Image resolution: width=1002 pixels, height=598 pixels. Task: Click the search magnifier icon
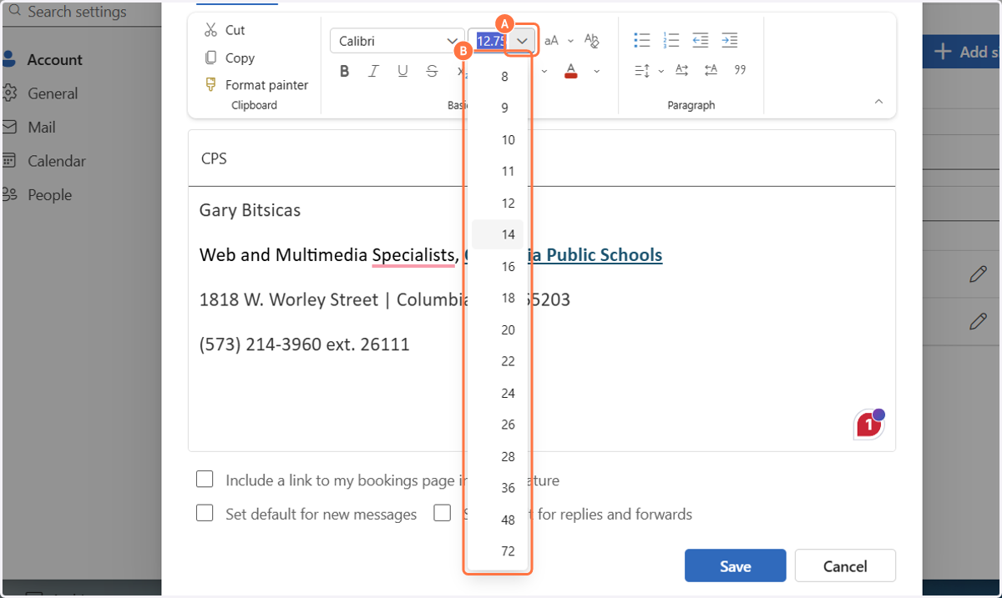click(x=14, y=11)
